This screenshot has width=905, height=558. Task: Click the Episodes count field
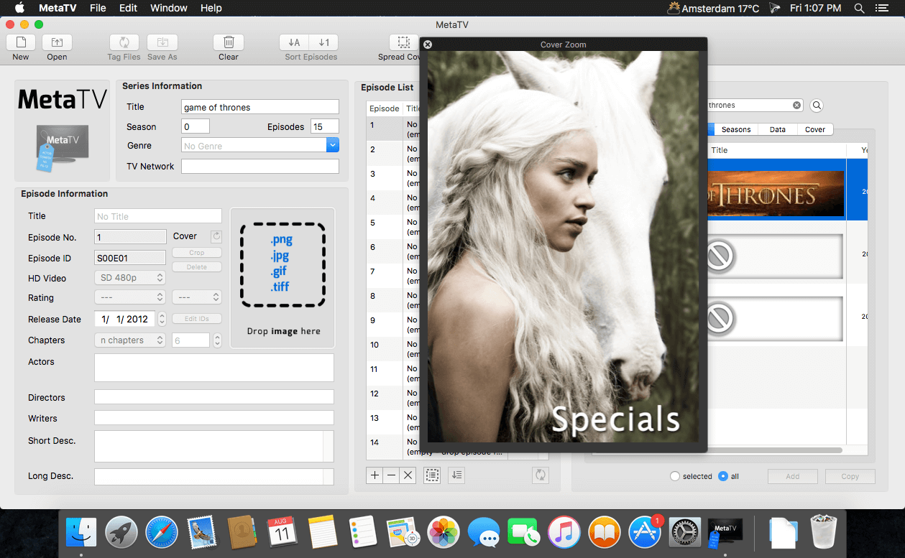click(325, 126)
